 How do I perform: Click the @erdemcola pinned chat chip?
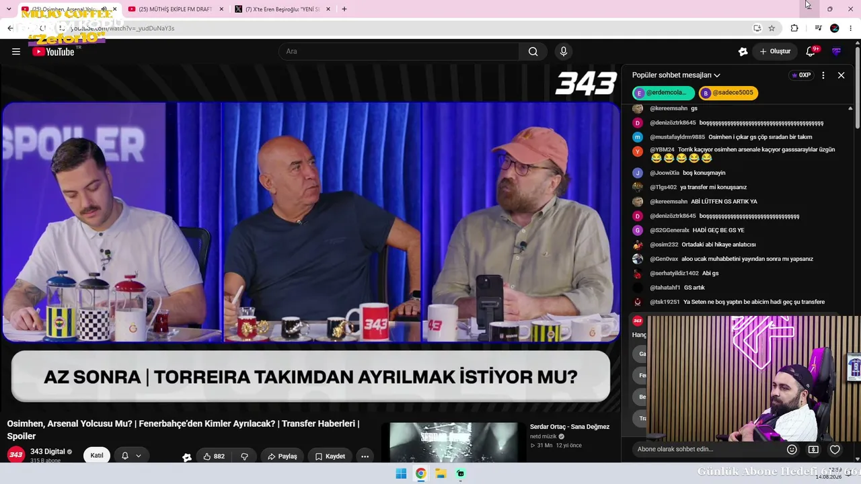coord(663,93)
